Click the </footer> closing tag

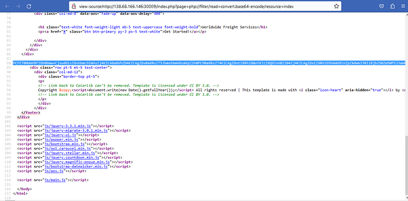point(31,112)
